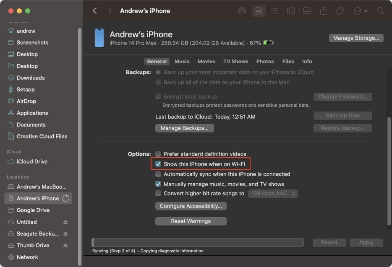Switch to column view in toolbar
This screenshot has width=392, height=267.
click(x=291, y=11)
